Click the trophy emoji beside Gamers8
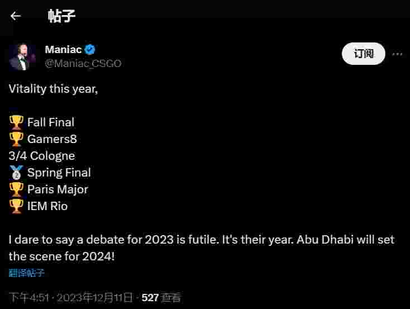Image resolution: width=410 pixels, height=309 pixels. tap(16, 139)
